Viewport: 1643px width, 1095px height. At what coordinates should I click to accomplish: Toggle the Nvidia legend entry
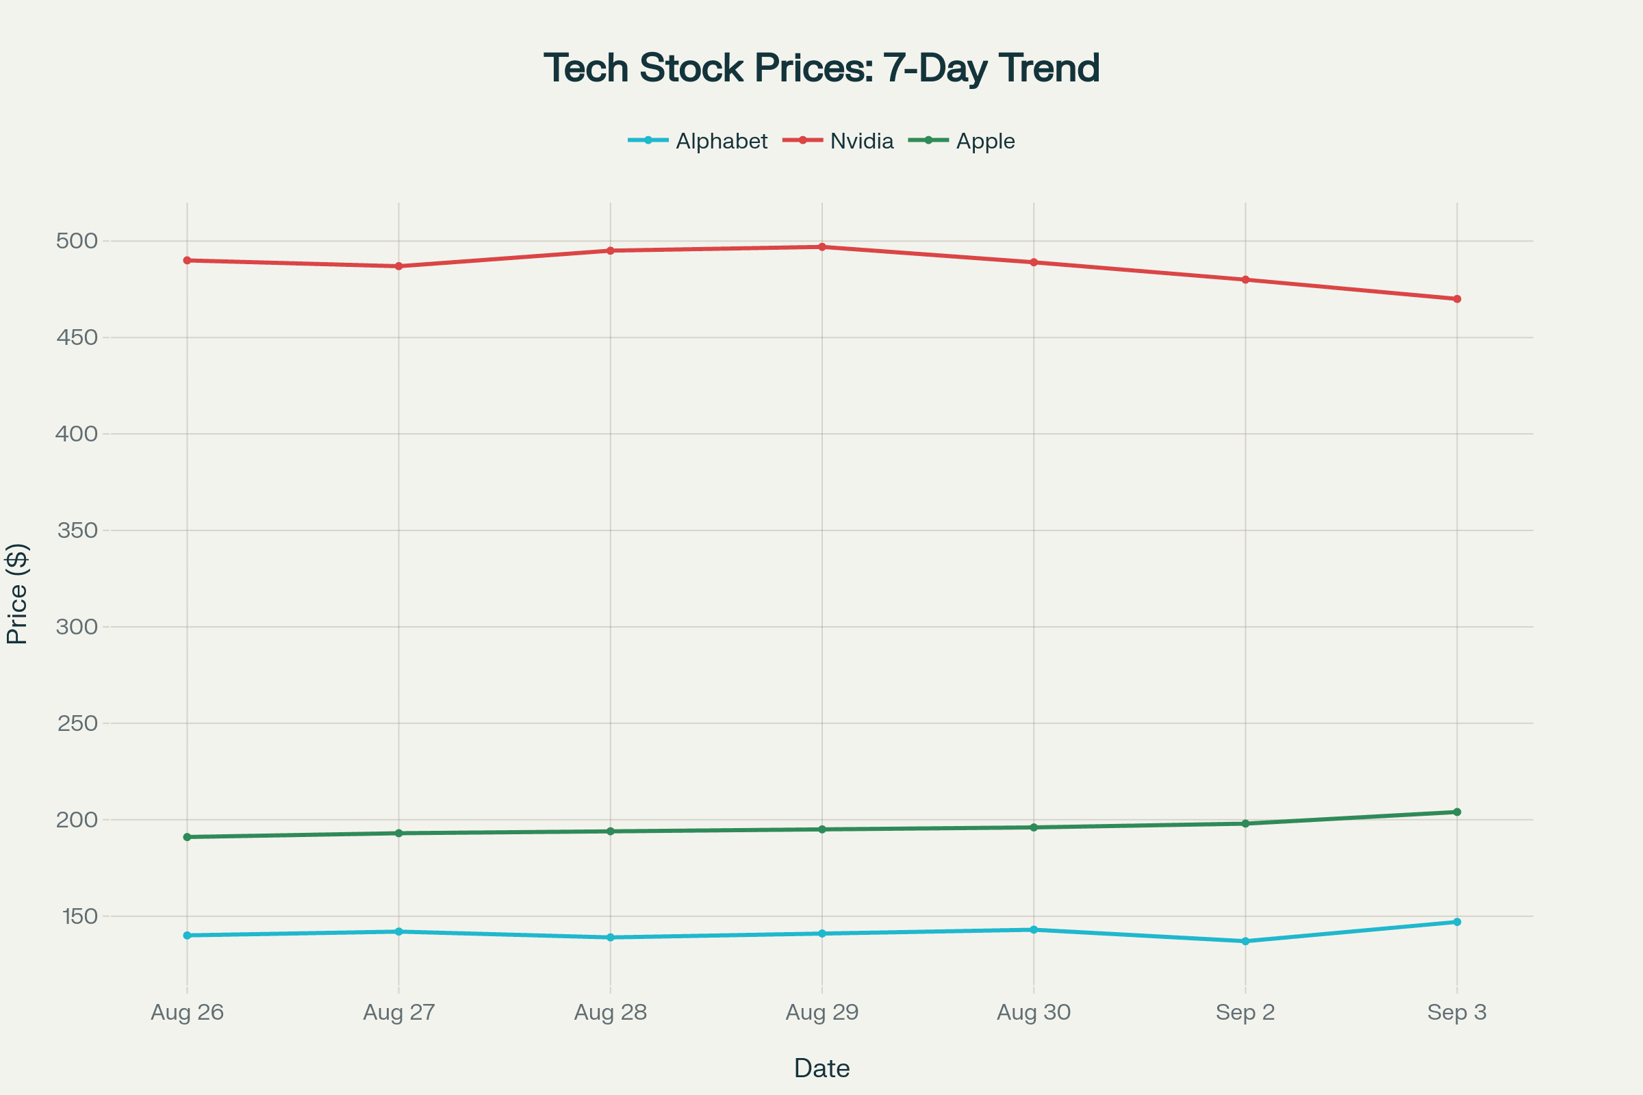[861, 141]
